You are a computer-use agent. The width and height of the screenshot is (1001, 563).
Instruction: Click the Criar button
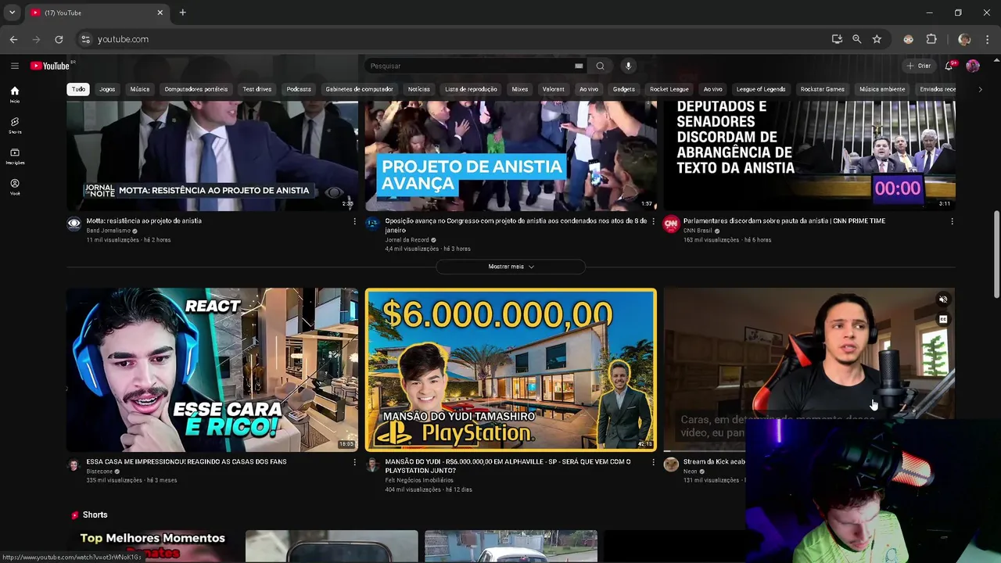[x=919, y=66]
